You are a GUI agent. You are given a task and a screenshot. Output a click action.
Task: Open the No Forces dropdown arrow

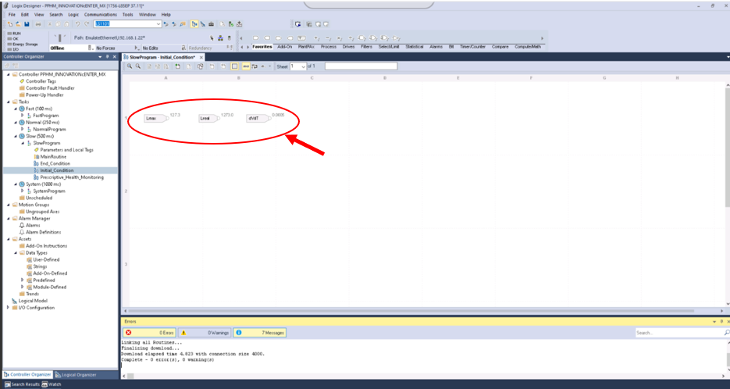(137, 48)
